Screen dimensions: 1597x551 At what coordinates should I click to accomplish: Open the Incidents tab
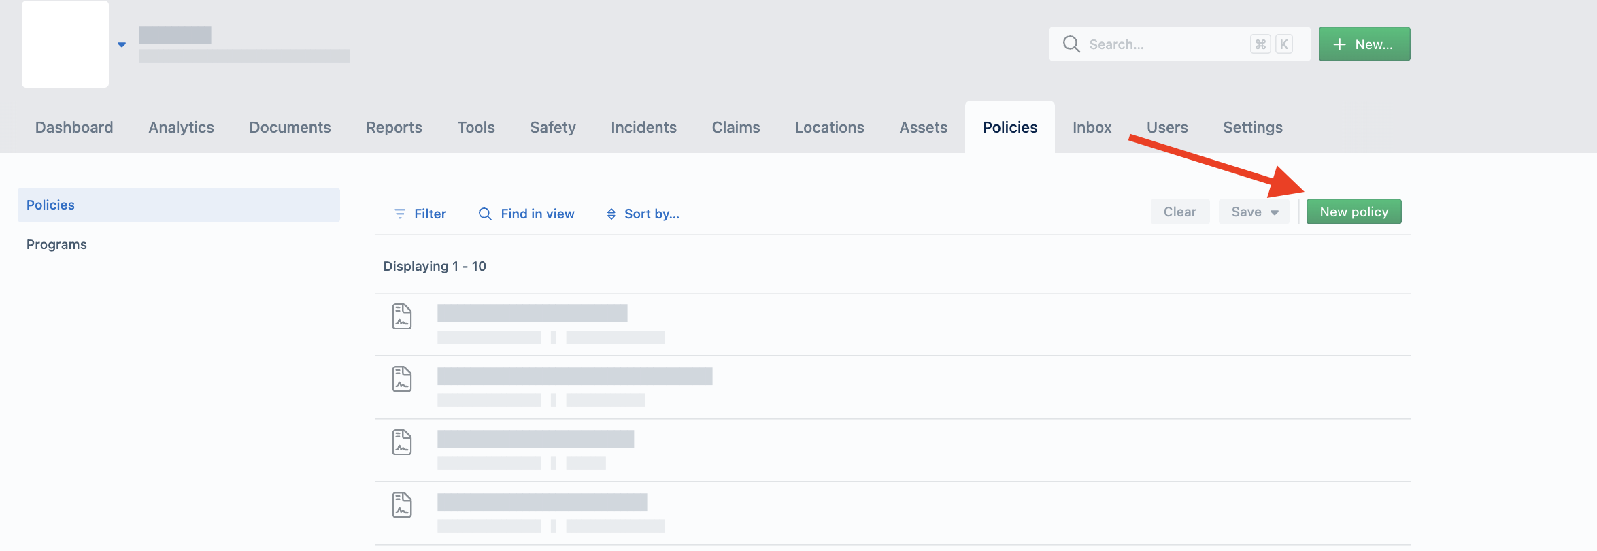coord(643,127)
